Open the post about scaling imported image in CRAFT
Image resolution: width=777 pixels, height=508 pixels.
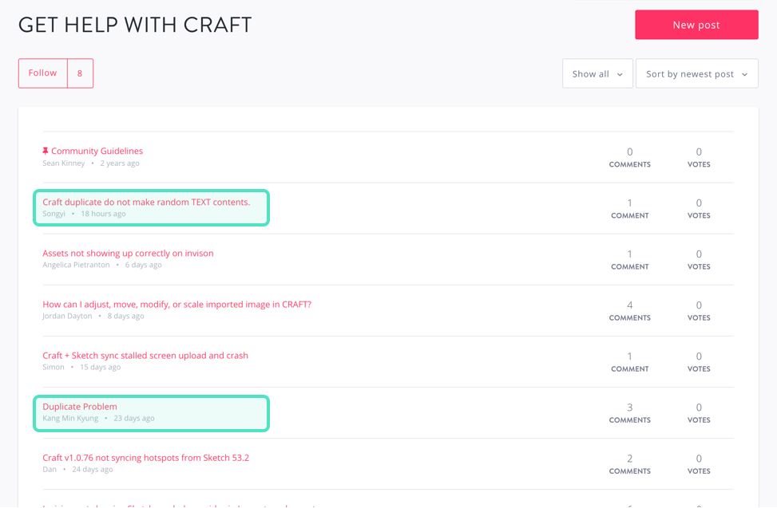[x=177, y=304]
